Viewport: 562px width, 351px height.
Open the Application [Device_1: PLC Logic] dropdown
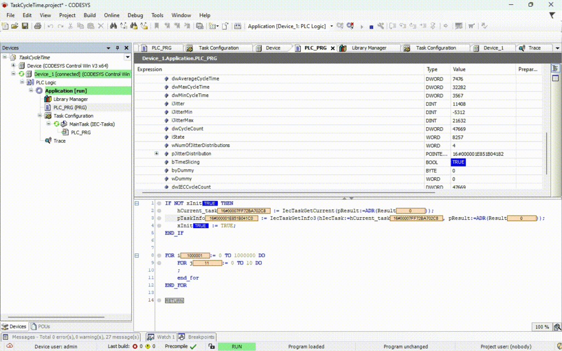point(331,26)
